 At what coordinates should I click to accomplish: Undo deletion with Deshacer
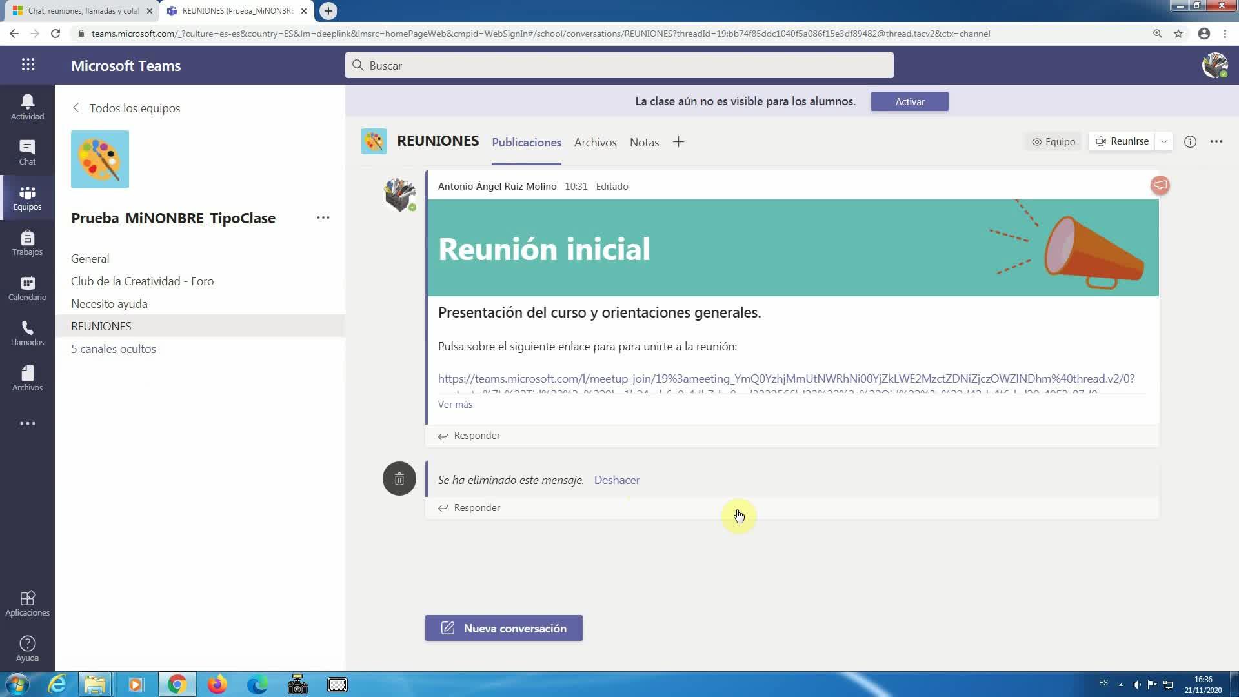point(617,480)
